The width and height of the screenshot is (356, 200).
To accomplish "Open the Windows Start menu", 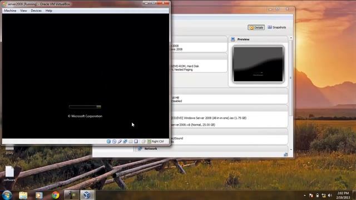I will coord(7,195).
